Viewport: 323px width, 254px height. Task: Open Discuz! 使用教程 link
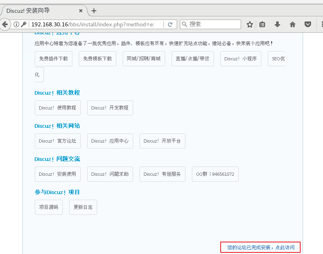58,108
